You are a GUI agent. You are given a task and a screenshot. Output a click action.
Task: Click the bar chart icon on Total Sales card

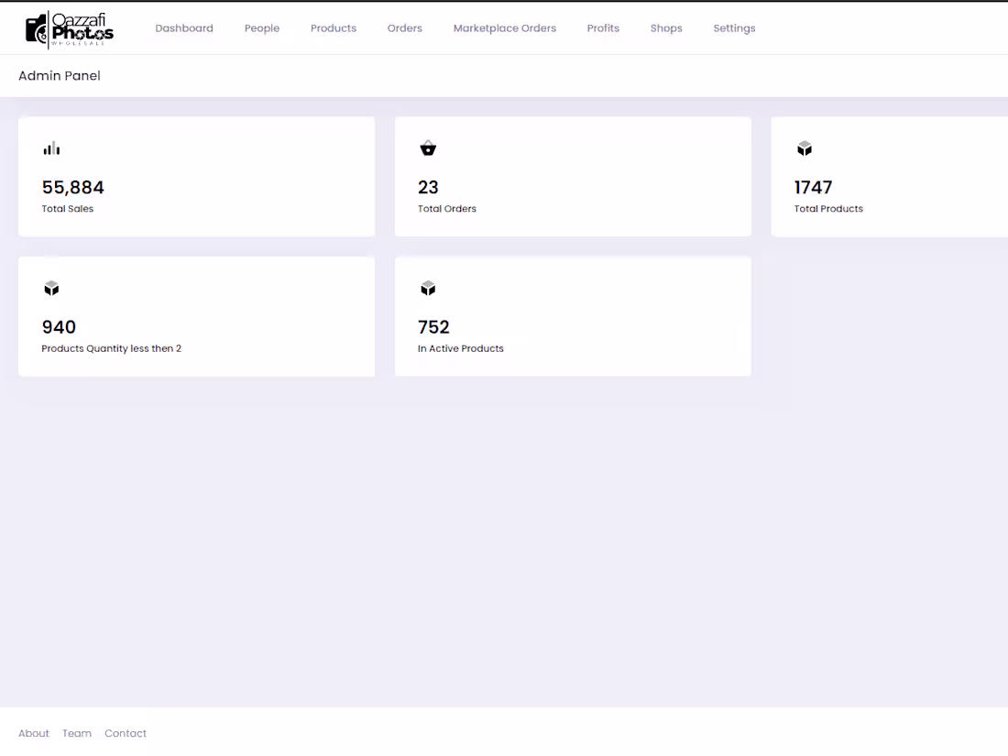tap(51, 148)
